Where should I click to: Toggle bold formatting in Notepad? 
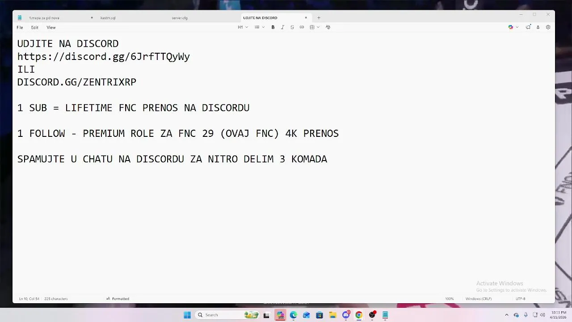[273, 27]
